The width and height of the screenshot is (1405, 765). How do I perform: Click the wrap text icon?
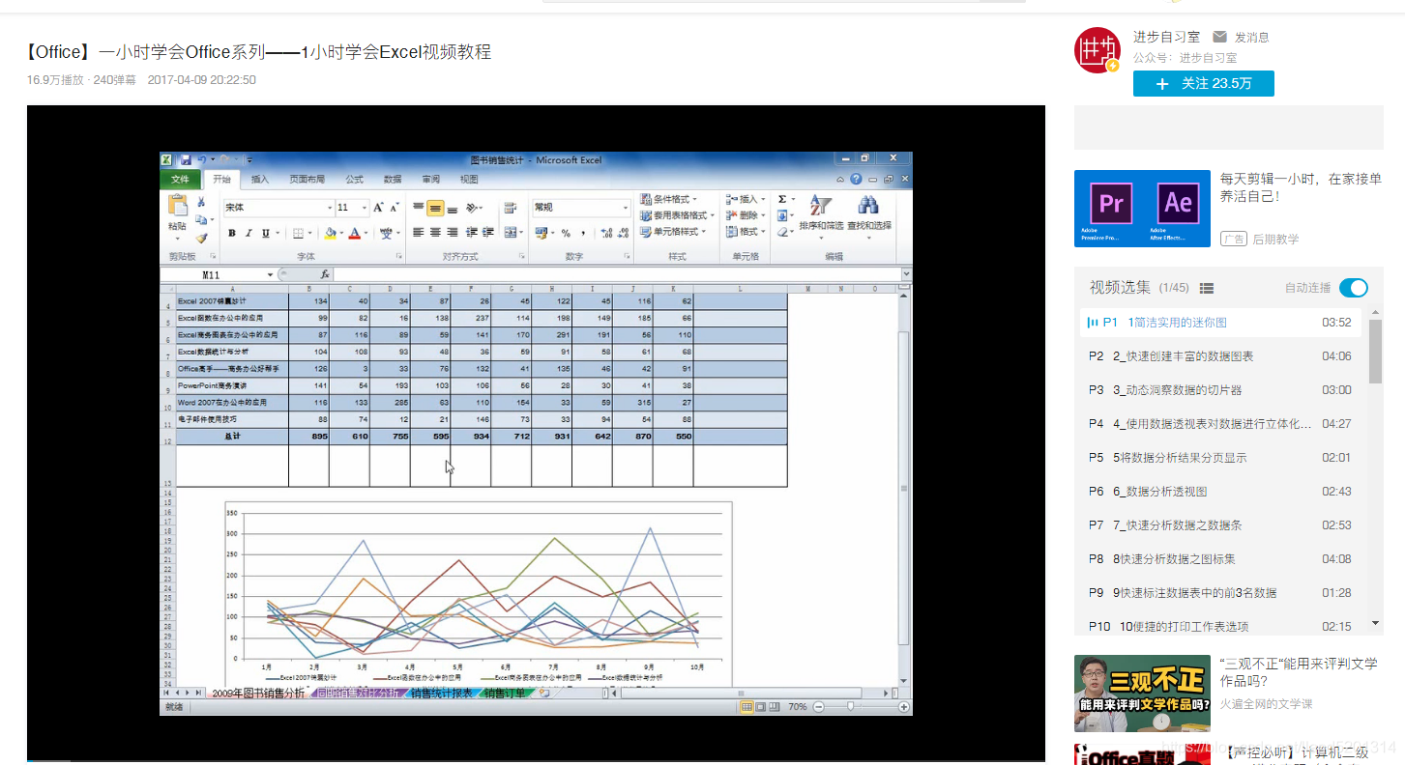tap(510, 208)
